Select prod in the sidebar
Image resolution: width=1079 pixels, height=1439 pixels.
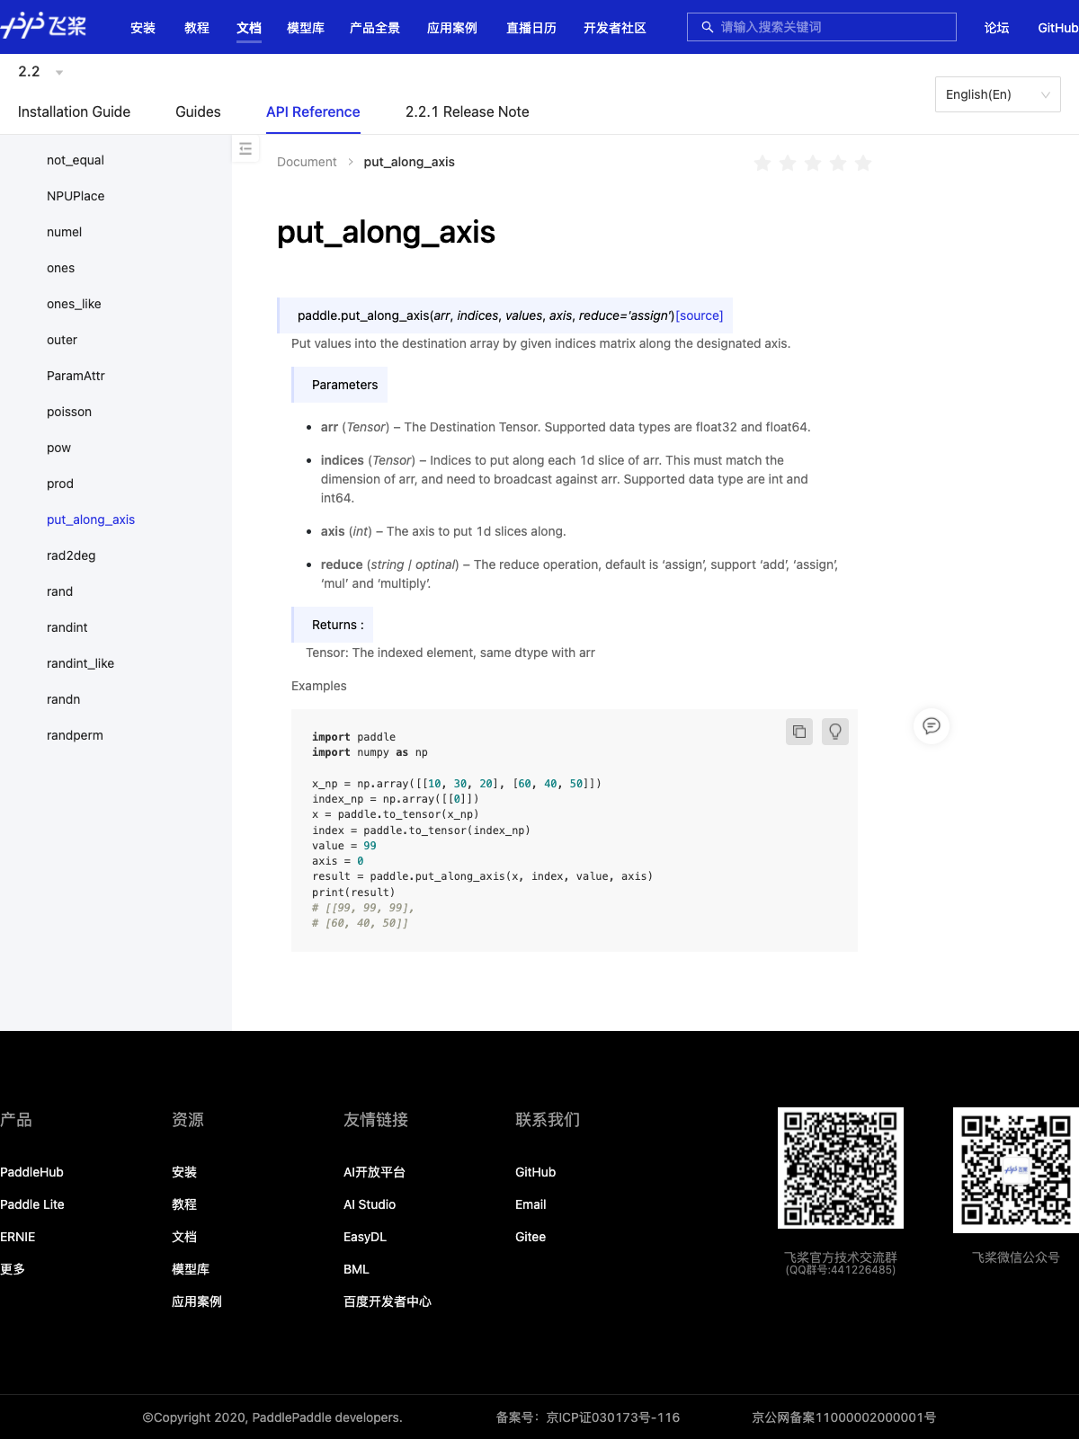(60, 484)
